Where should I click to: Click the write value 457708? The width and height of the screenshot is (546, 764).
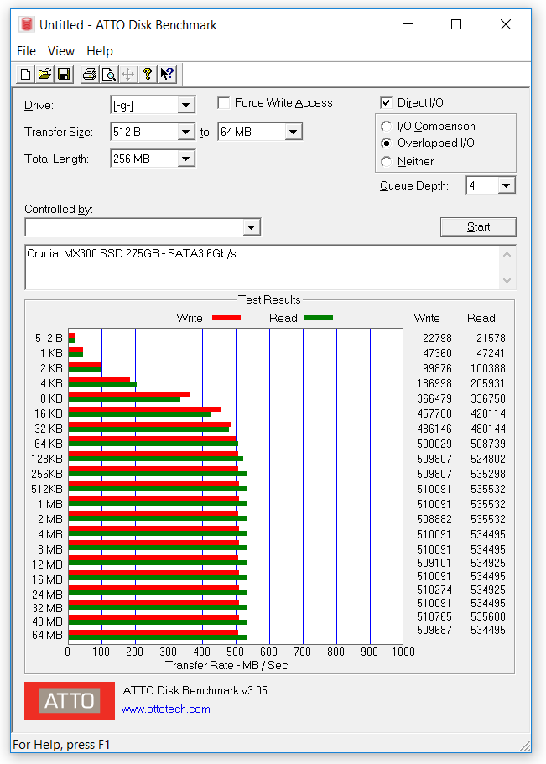[x=434, y=413]
